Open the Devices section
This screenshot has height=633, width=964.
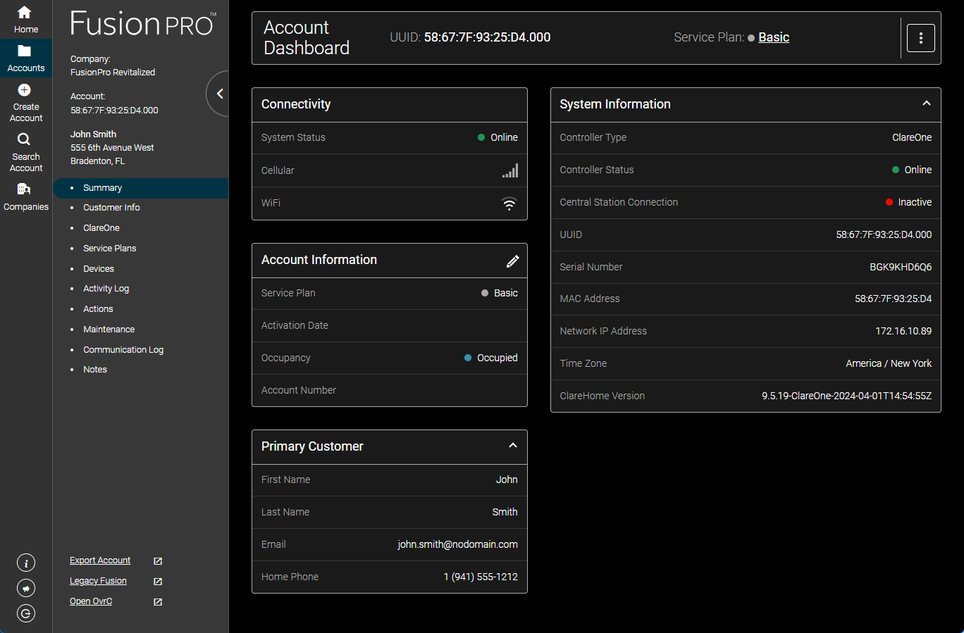pos(98,268)
